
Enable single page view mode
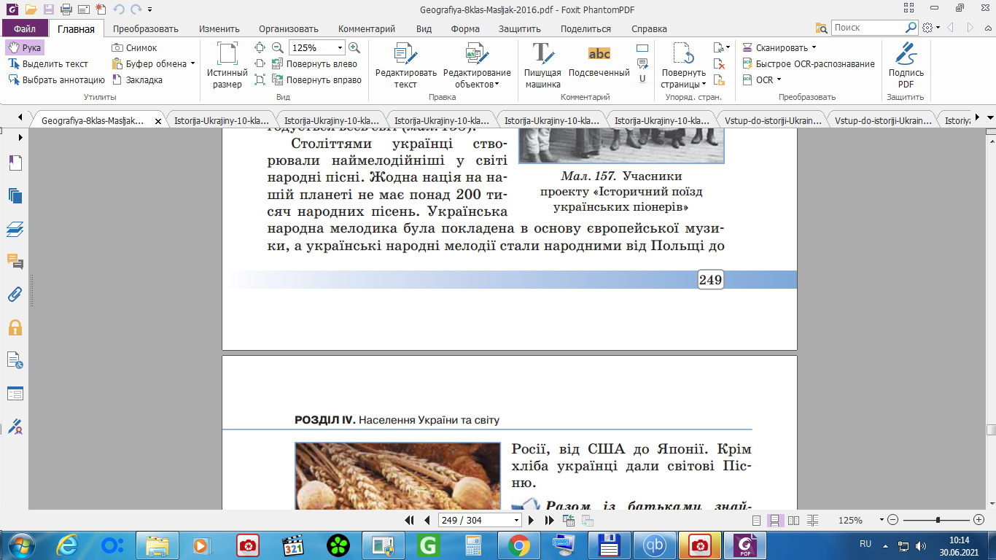pyautogui.click(x=756, y=521)
